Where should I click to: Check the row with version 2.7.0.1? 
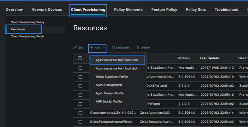(x=80, y=86)
